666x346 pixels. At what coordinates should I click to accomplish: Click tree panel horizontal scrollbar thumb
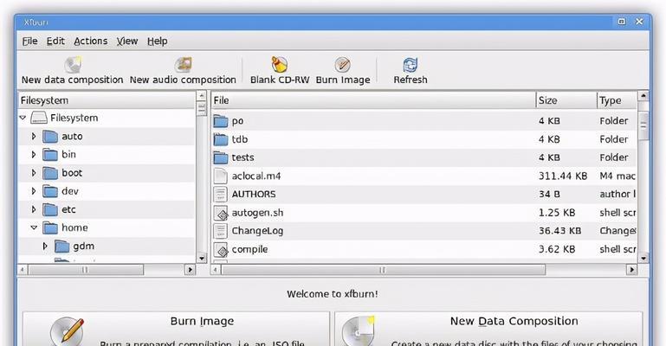click(x=86, y=269)
